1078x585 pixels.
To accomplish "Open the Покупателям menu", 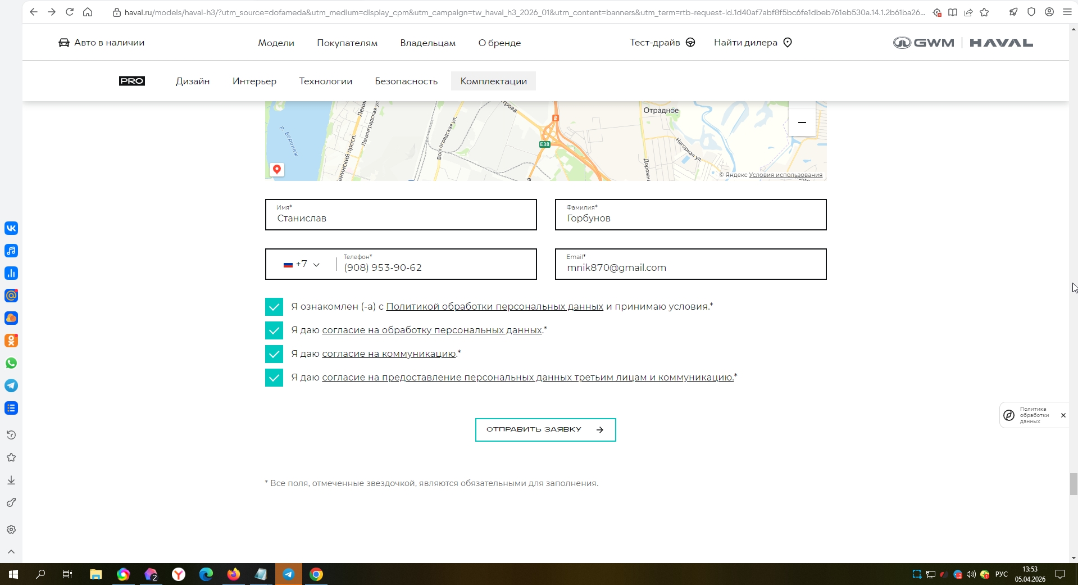I will 347,43.
